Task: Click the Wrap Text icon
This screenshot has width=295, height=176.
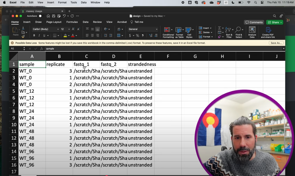Action: [x=119, y=29]
